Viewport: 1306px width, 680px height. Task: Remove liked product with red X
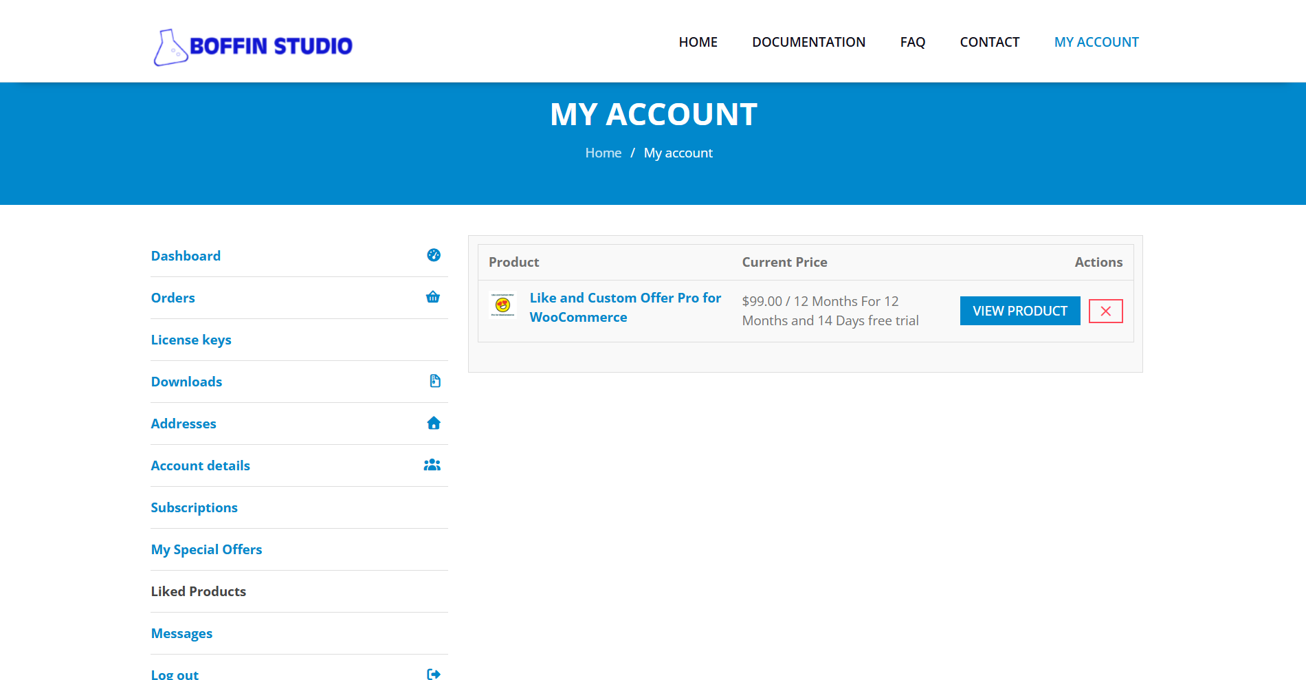pos(1105,311)
